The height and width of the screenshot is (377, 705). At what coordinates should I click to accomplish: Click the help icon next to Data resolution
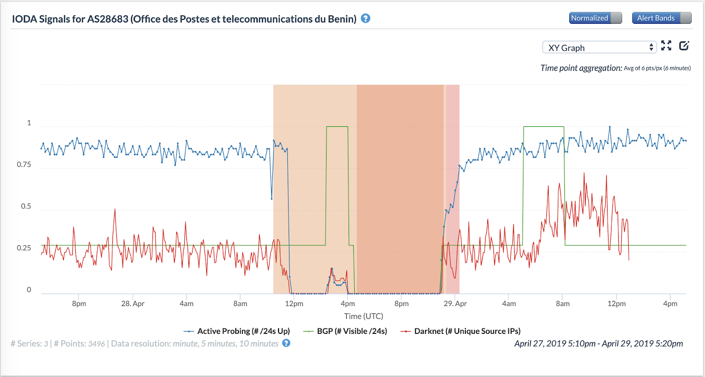(x=286, y=343)
